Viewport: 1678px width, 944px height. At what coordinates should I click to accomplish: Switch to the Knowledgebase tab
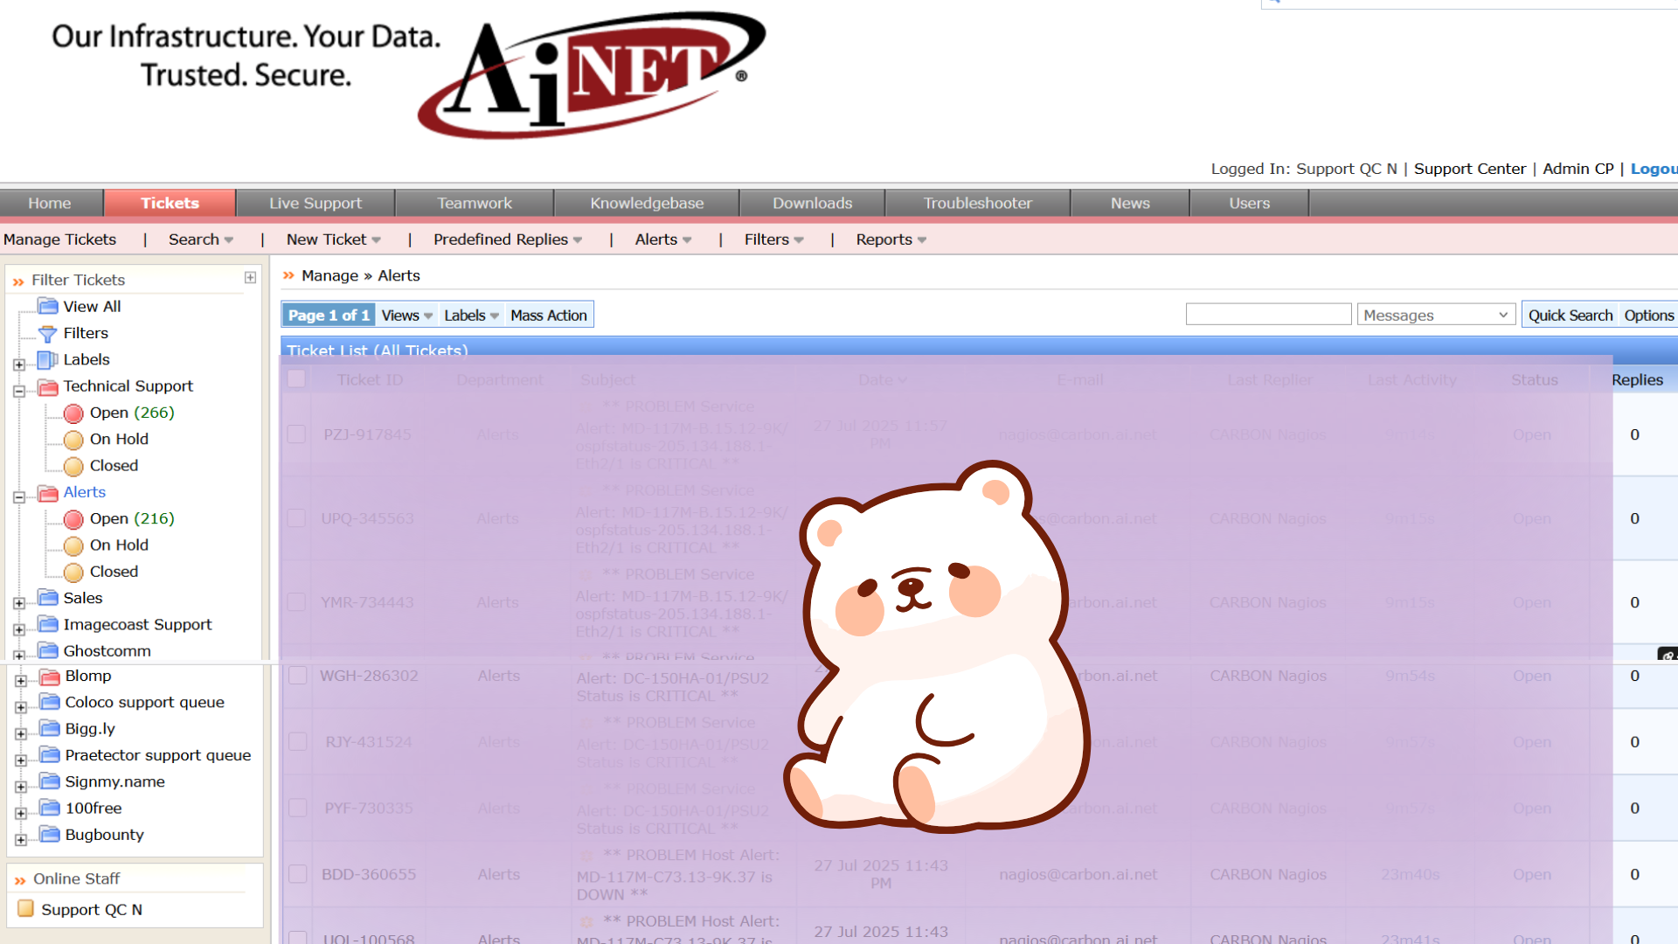[x=647, y=203]
